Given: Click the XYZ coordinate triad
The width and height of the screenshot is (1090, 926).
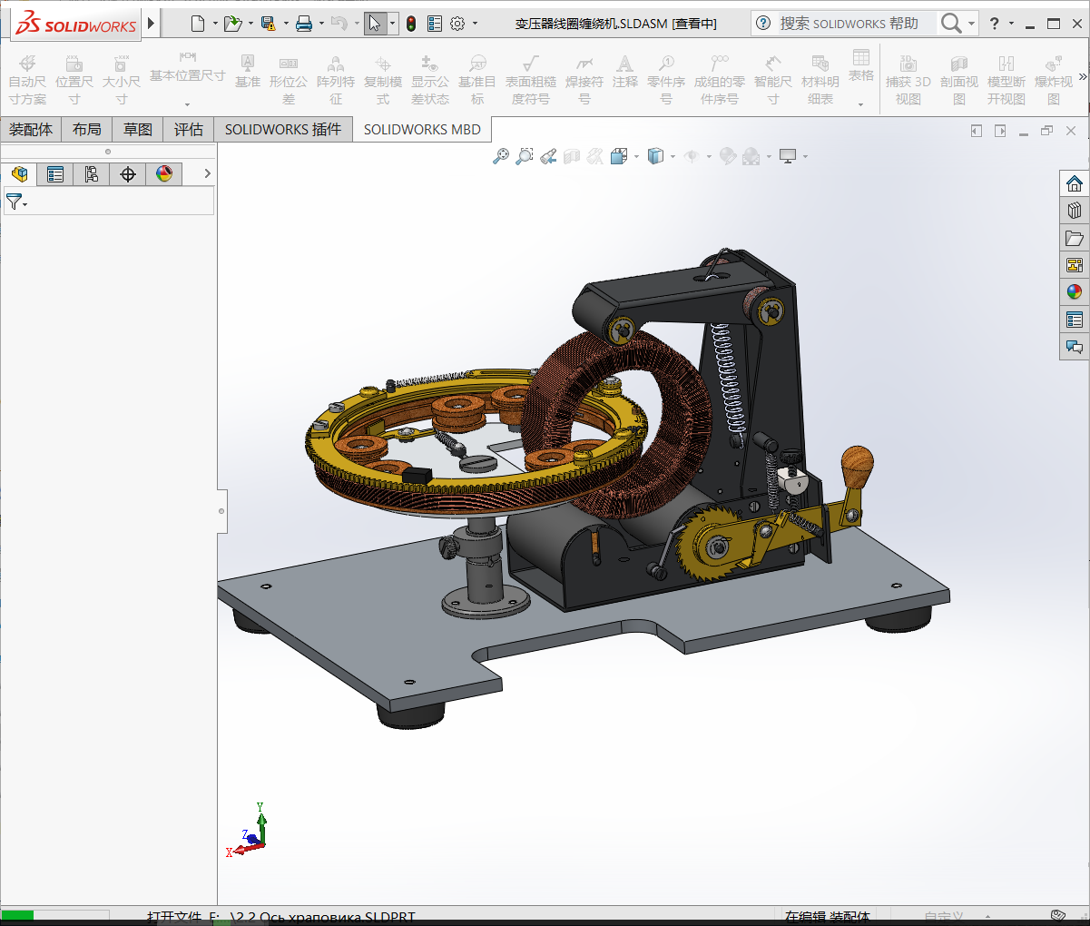Looking at the screenshot, I should (x=247, y=830).
